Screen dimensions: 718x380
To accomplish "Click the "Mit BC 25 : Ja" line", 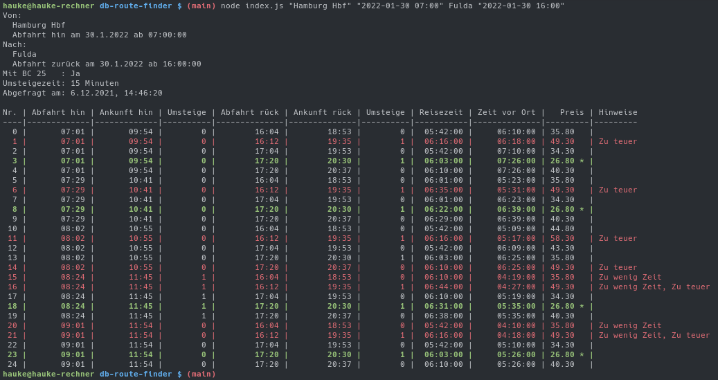I will click(42, 73).
